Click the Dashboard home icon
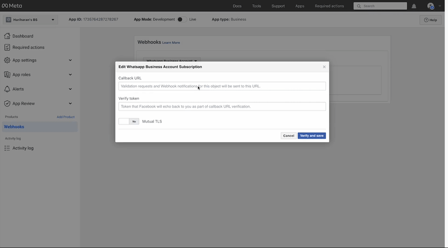The image size is (448, 248). [7, 36]
